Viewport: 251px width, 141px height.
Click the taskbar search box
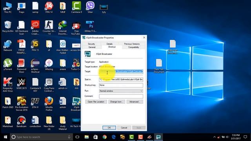tap(41, 137)
